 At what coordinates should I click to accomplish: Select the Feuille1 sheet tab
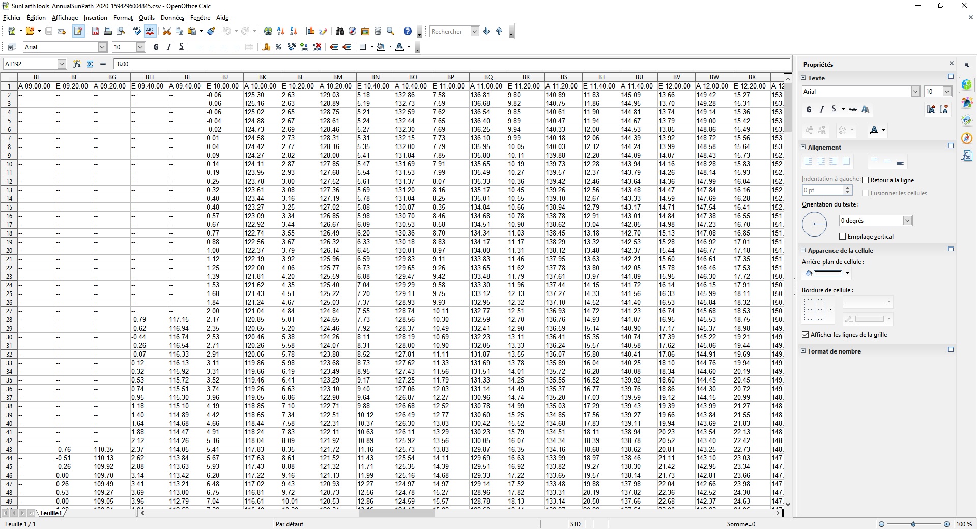point(51,513)
